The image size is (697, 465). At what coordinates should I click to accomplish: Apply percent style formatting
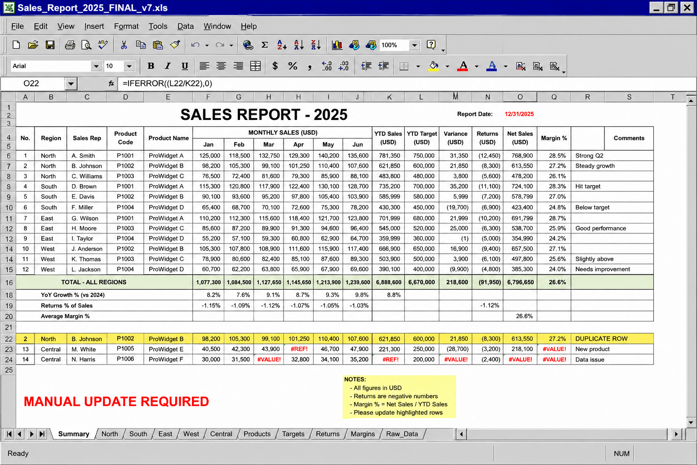coord(293,66)
